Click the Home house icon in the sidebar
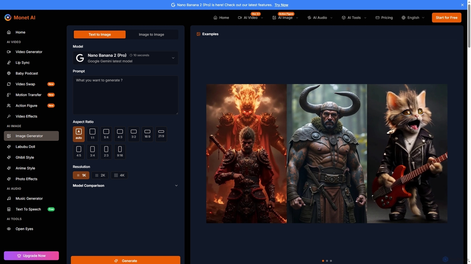Screen dimensions: 471x264 [x=9, y=32]
